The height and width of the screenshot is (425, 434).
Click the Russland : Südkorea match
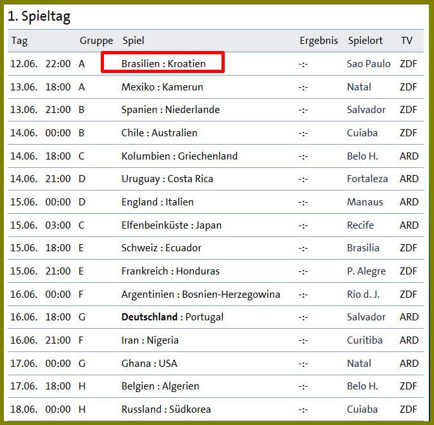[166, 409]
